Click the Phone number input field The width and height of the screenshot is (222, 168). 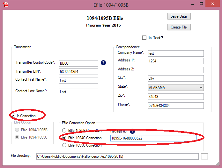coord(175,105)
